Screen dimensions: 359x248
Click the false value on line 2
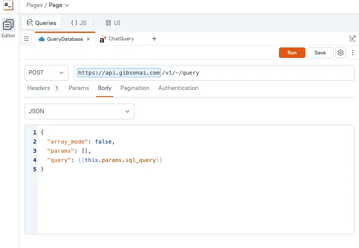coord(103,142)
